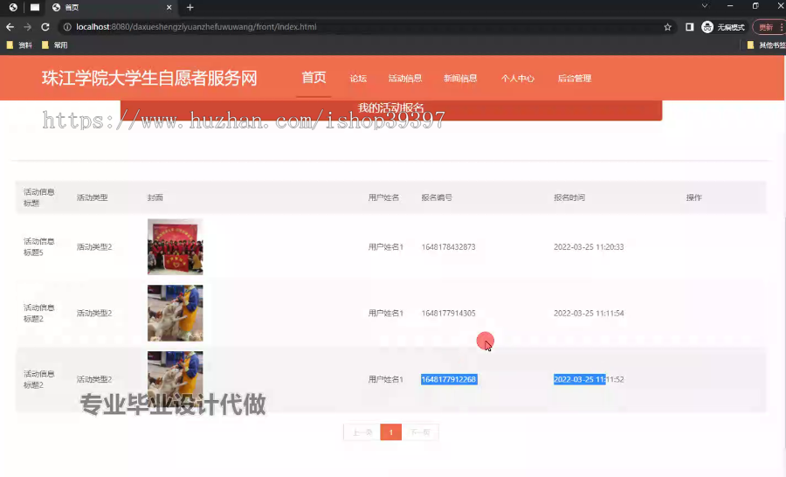The image size is (786, 477).
Task: Click the site info icon in address bar
Action: 67,27
